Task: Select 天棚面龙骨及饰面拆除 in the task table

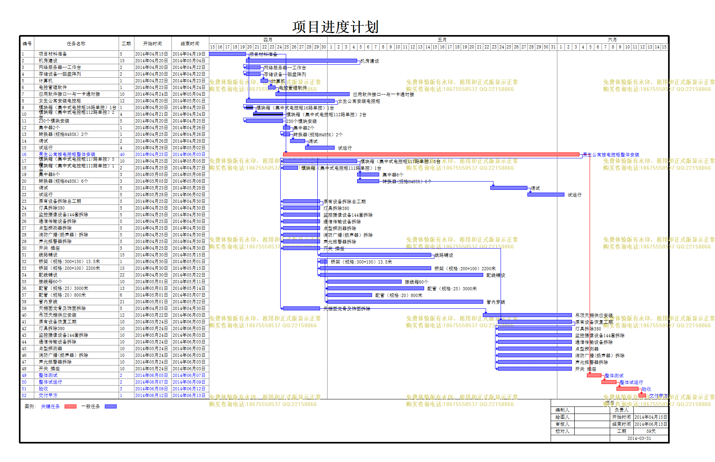Action: [62, 308]
